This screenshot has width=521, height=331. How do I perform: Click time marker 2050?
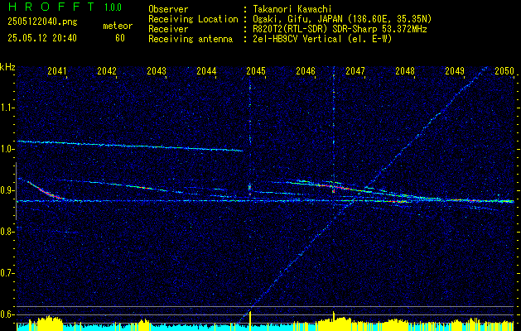tap(504, 71)
